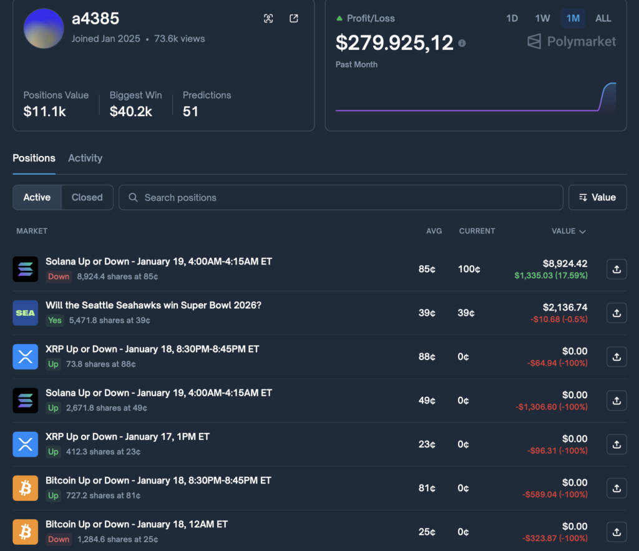
Task: Click the info icon next to profit amount
Action: point(462,43)
